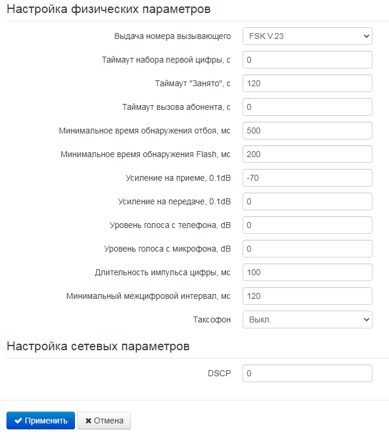Click the cross icon on Отмена button
The width and height of the screenshot is (389, 440).
(89, 421)
